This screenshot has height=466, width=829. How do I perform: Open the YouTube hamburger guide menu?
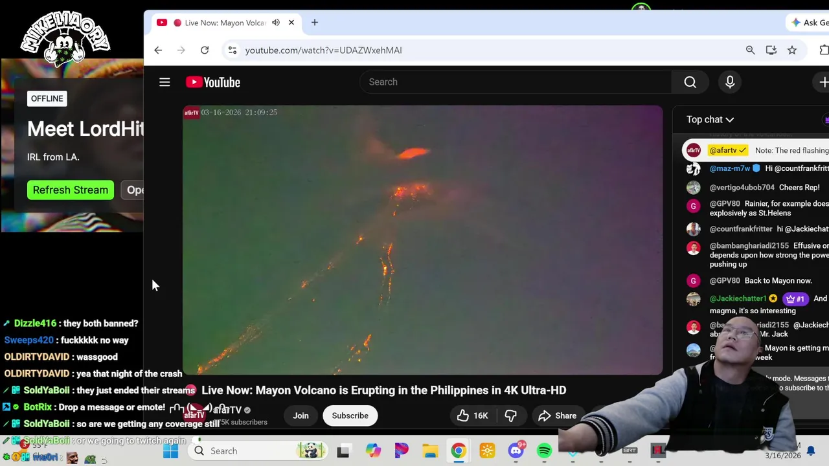(x=165, y=82)
